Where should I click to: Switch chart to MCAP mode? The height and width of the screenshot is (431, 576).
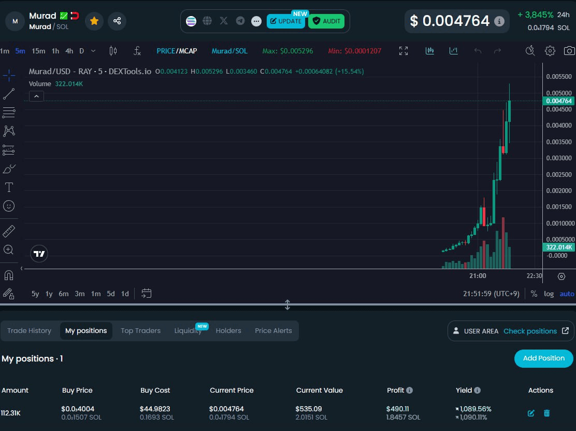pos(188,51)
